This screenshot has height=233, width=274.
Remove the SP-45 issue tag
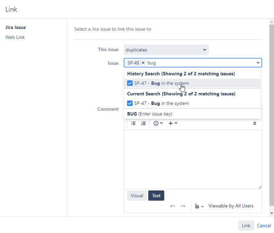[143, 63]
